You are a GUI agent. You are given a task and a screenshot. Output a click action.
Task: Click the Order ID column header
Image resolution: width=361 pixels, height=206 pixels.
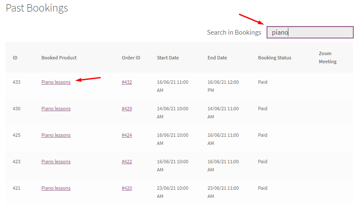click(x=131, y=58)
